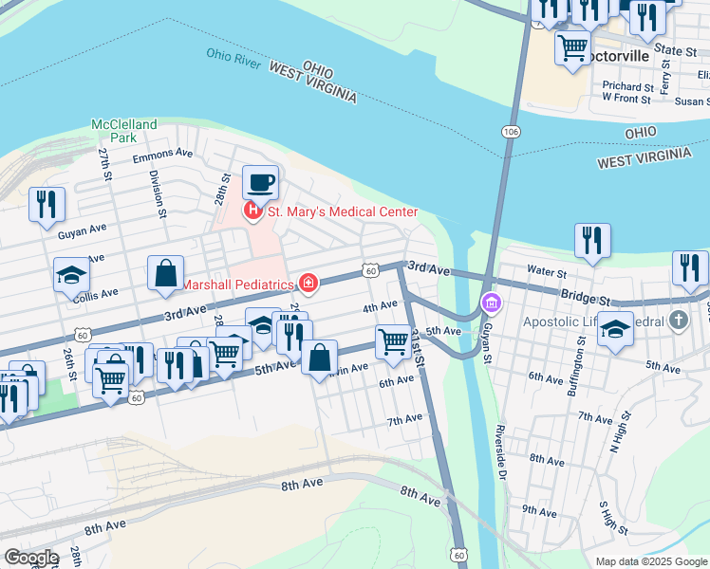
Task: Click the shopping cart marker in Proctorville
Action: tap(572, 49)
